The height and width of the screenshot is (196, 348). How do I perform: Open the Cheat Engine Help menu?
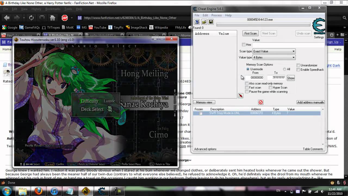pos(228,15)
